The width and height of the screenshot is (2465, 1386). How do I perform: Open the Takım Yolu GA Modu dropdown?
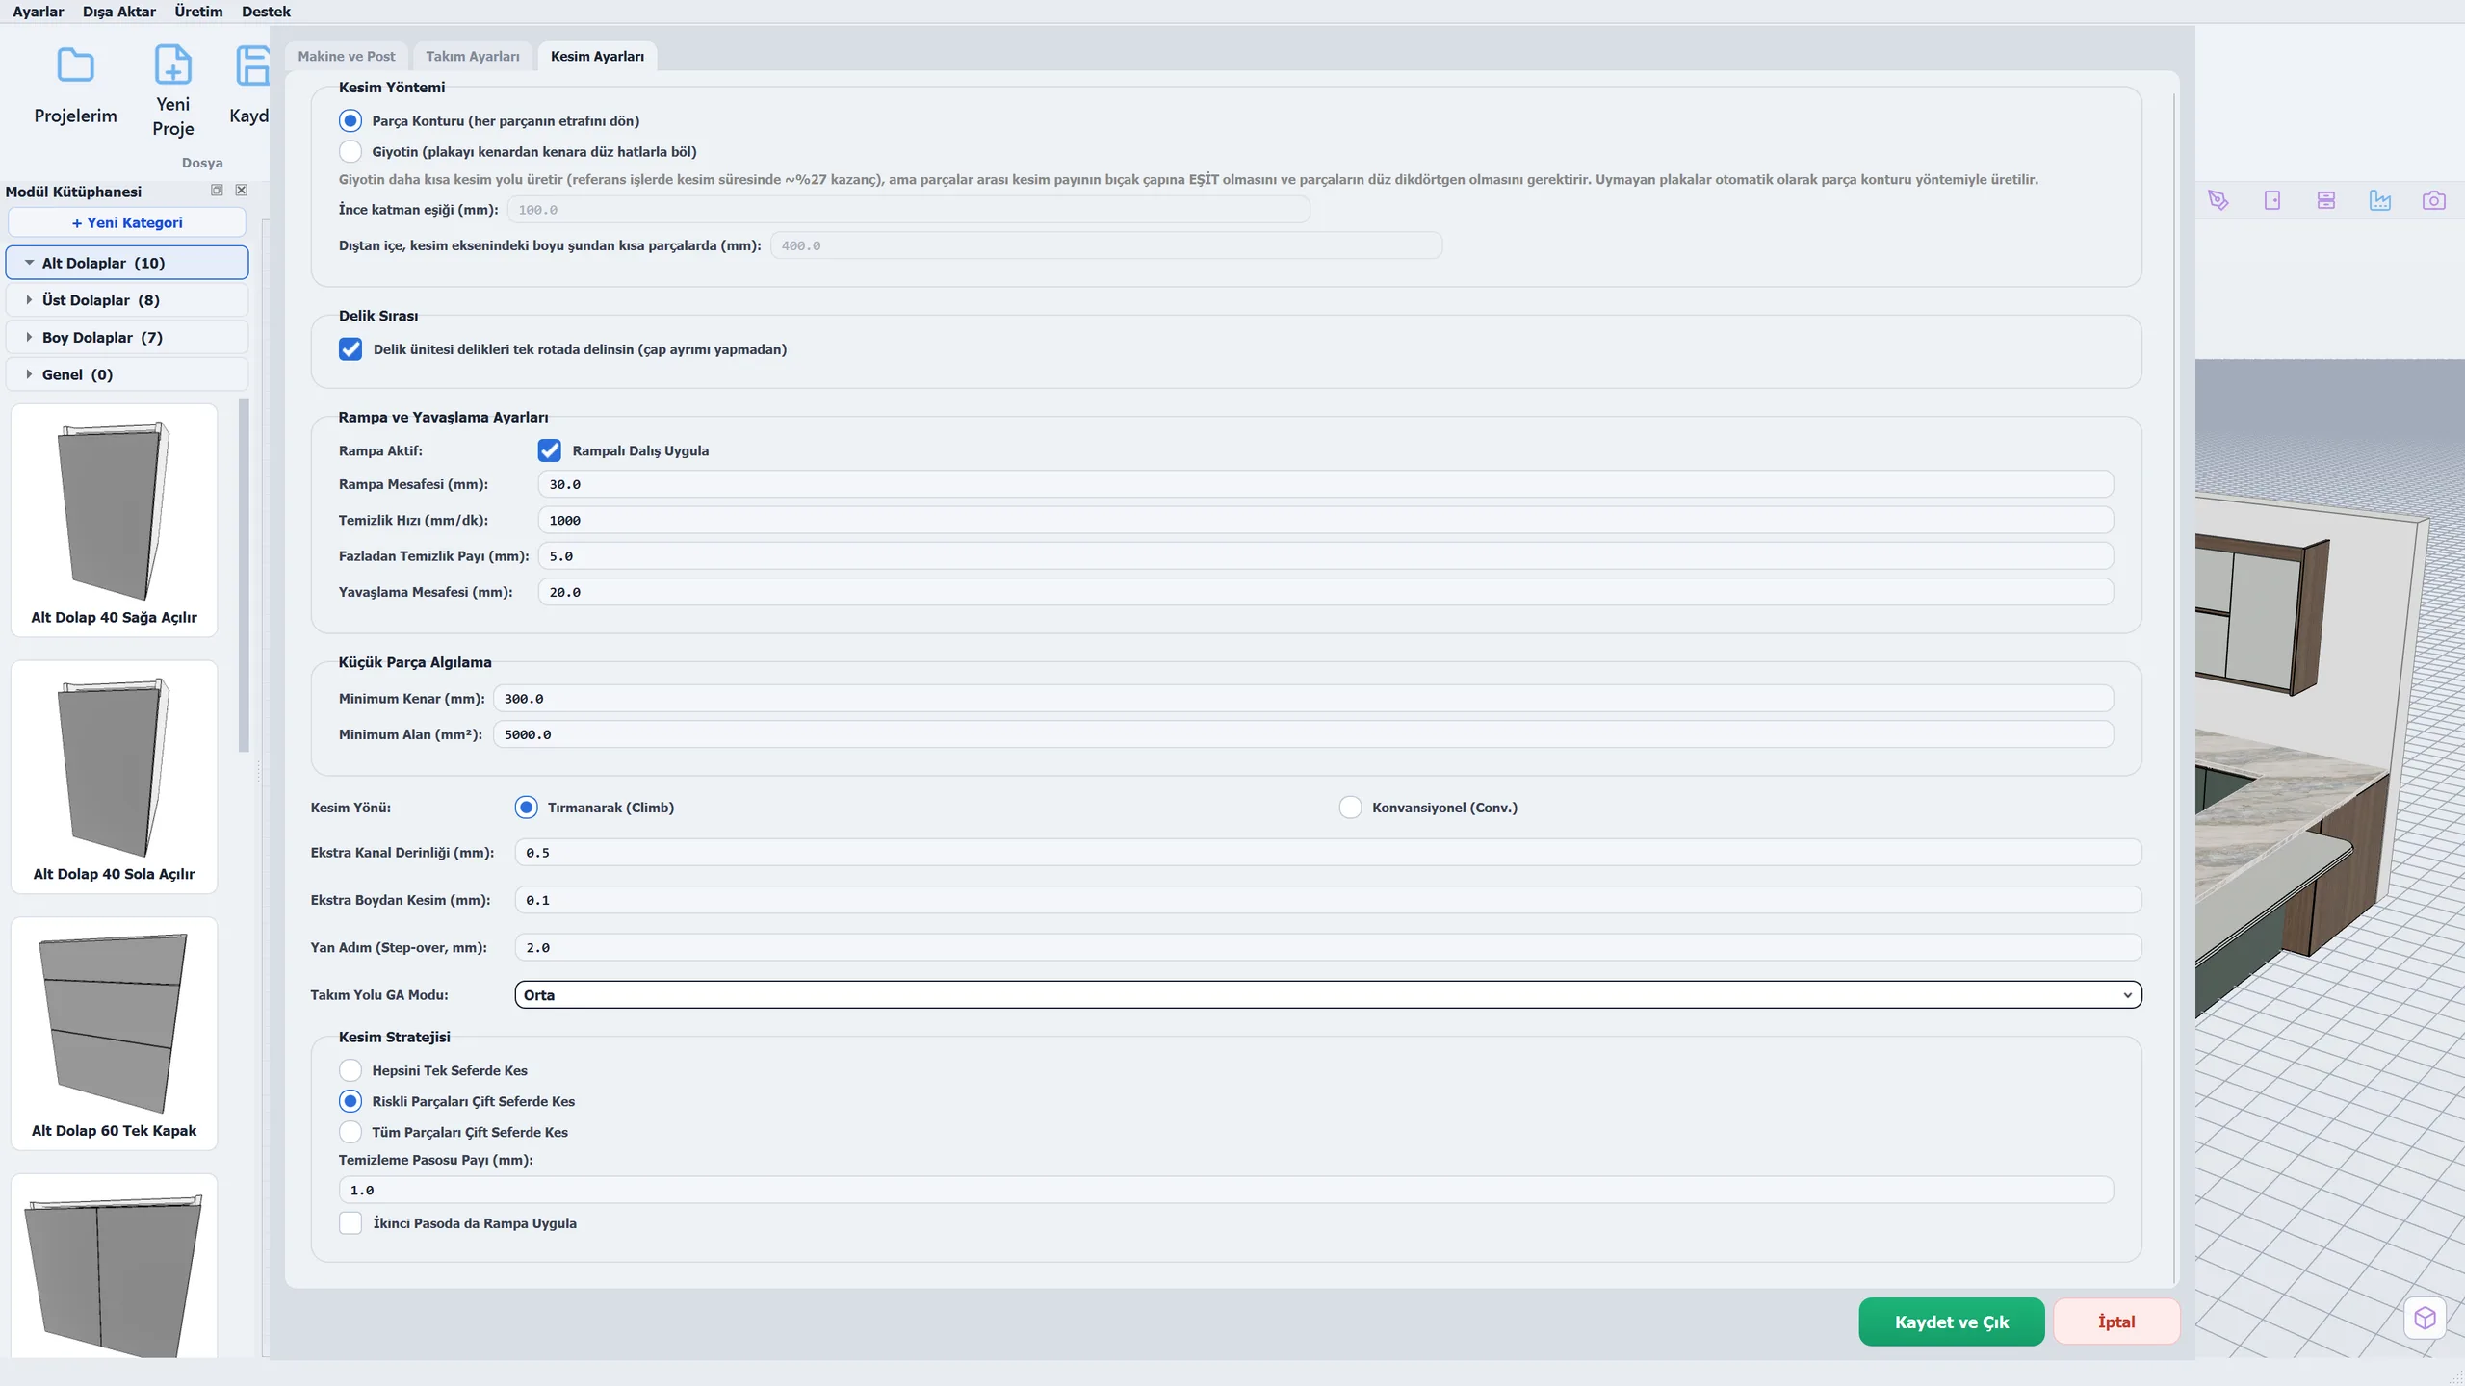[1328, 994]
